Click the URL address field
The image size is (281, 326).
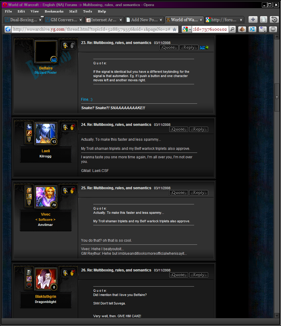(91, 29)
